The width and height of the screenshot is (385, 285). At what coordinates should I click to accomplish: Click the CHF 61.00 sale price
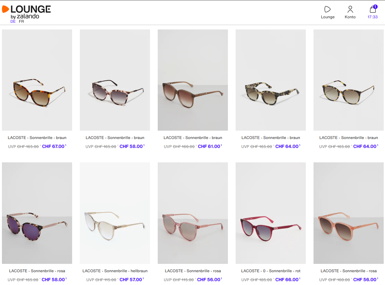[209, 146]
